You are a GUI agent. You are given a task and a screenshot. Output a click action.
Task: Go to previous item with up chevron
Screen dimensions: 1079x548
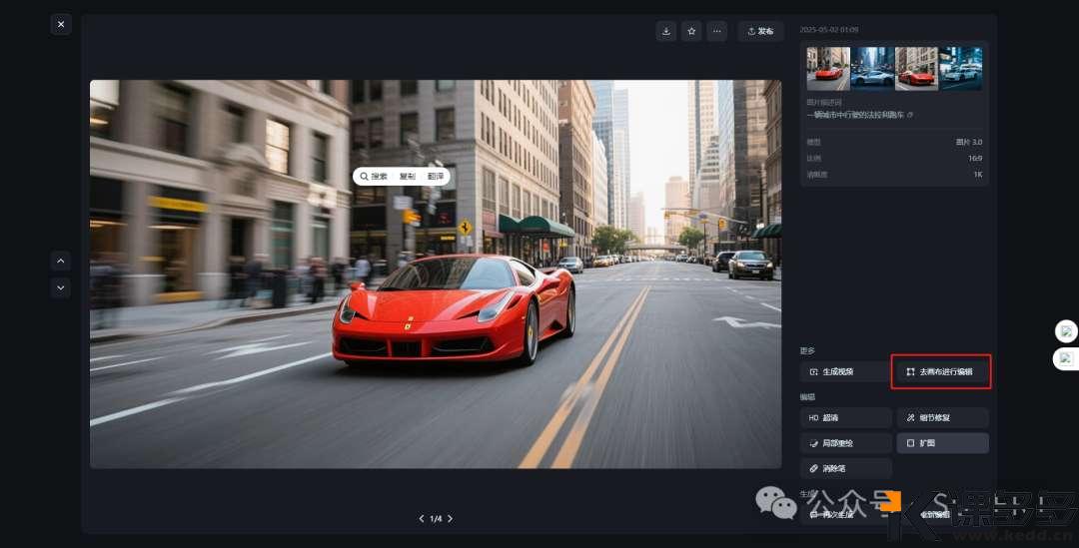(61, 261)
